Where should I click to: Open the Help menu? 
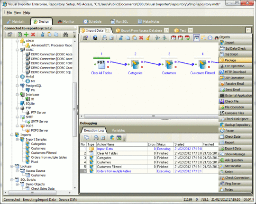(x=27, y=13)
